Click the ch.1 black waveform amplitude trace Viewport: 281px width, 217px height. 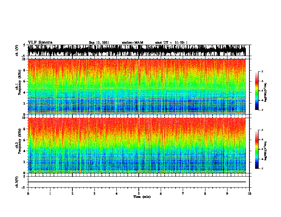(x=137, y=50)
